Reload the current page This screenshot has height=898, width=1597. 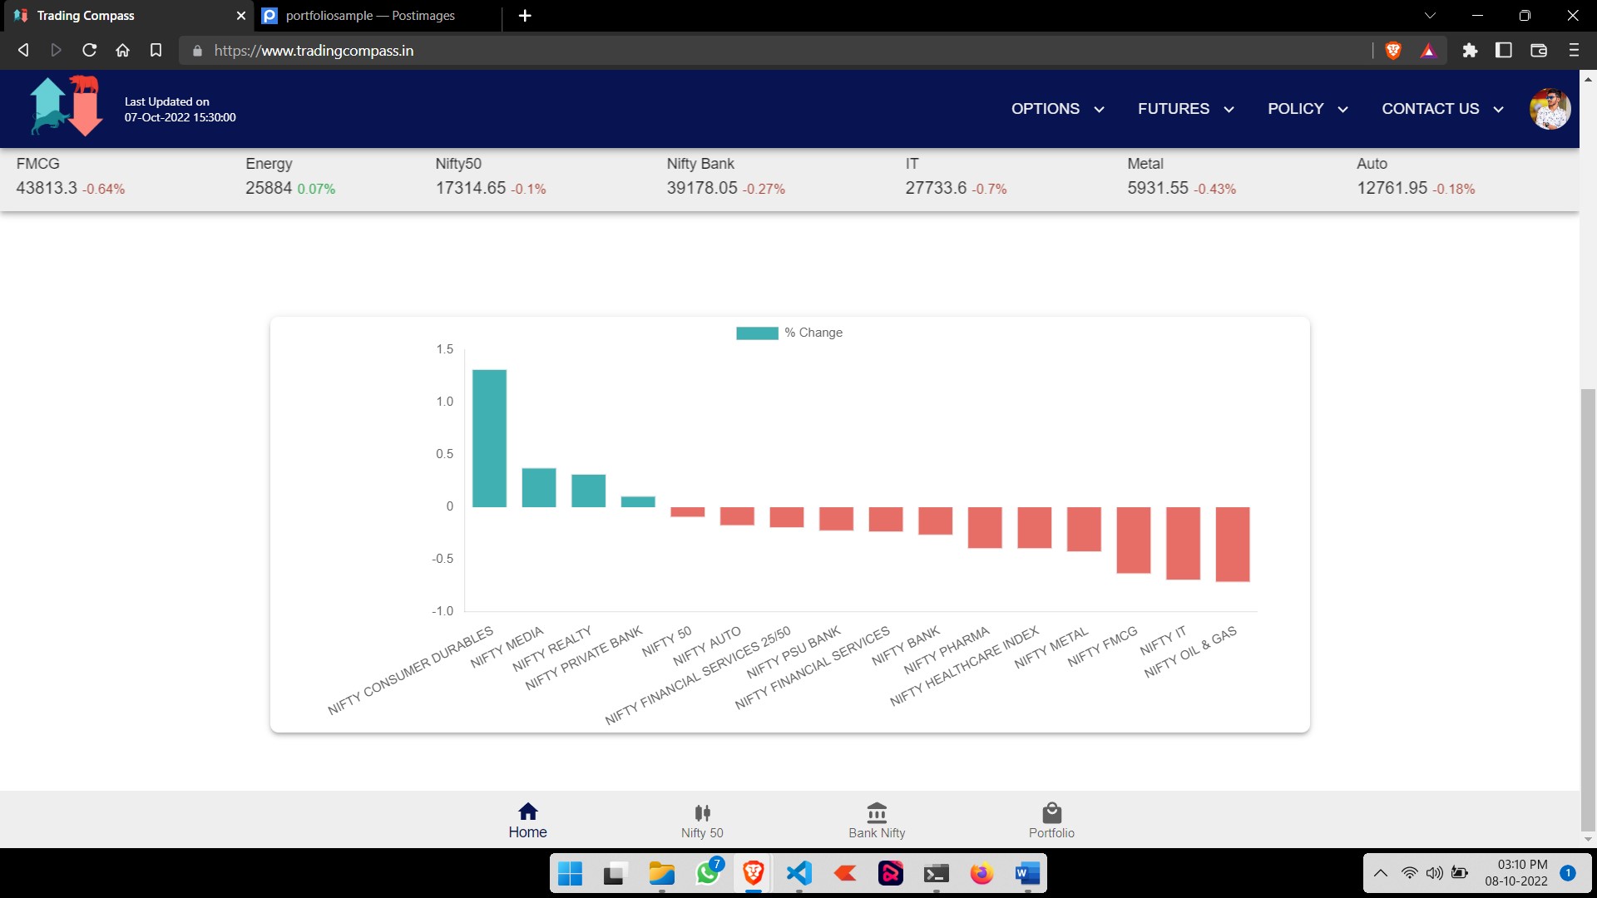[89, 50]
